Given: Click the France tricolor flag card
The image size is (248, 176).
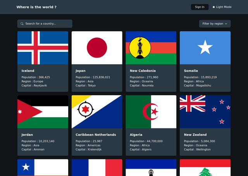Looking at the screenshot, I should [97, 168].
